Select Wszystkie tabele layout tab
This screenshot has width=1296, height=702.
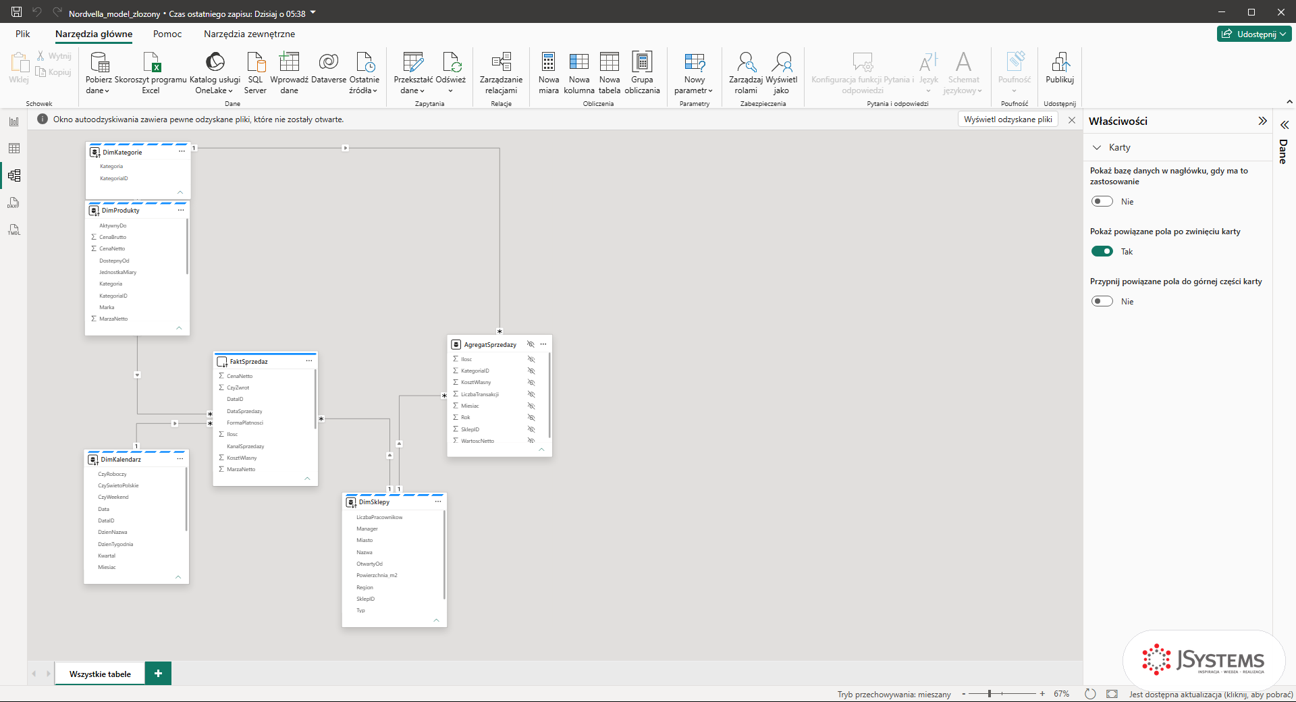[100, 674]
